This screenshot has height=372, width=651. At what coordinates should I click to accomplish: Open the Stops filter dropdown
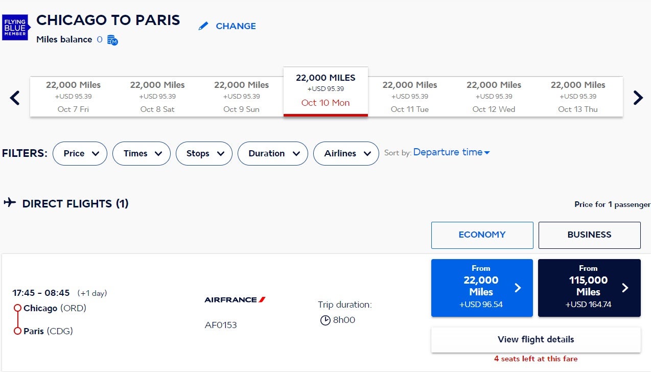(204, 153)
